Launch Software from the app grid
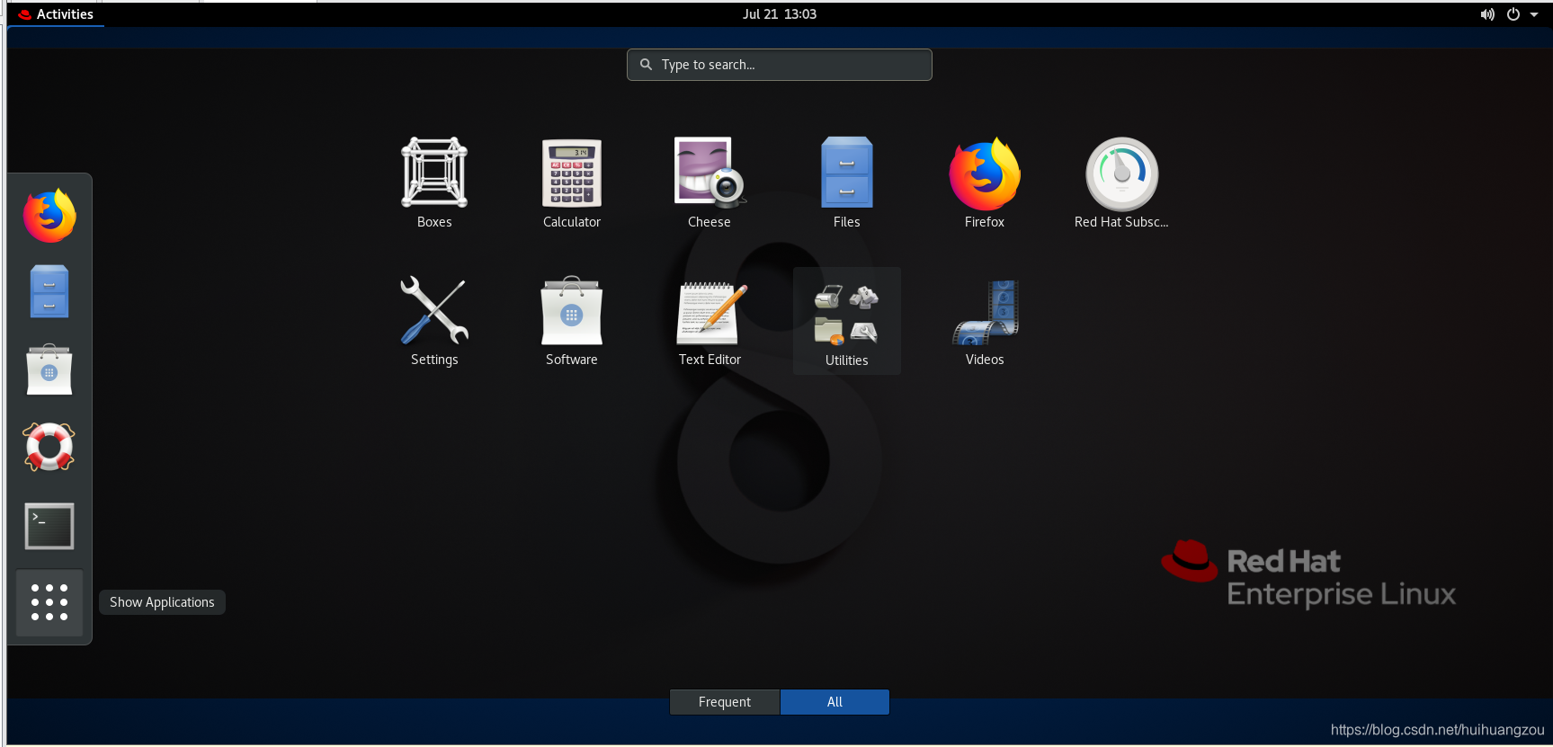This screenshot has height=747, width=1553. point(572,321)
